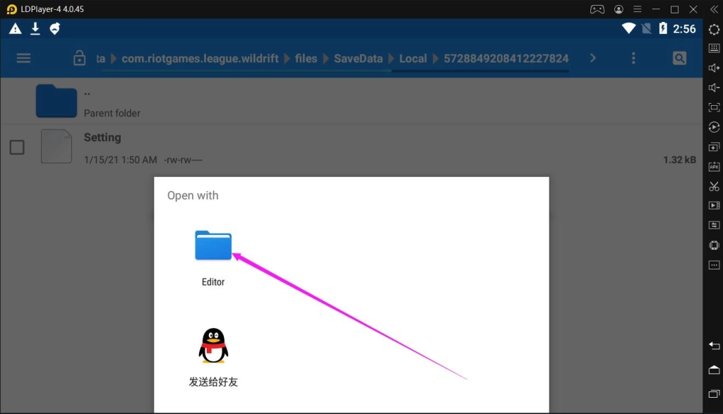Viewport: 723px width, 414px height.
Task: Collapse the LDPlayer sidebar with double chevron
Action: (714, 9)
